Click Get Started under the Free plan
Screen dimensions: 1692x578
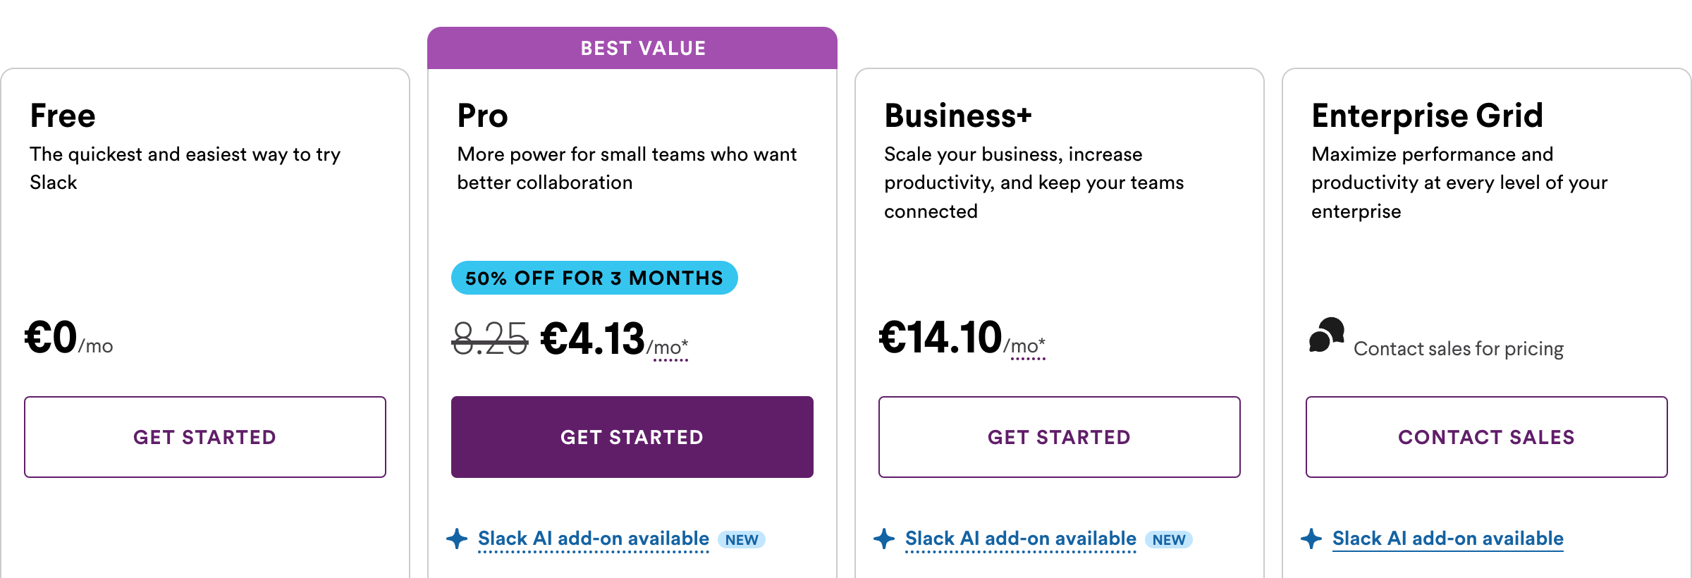pos(204,437)
